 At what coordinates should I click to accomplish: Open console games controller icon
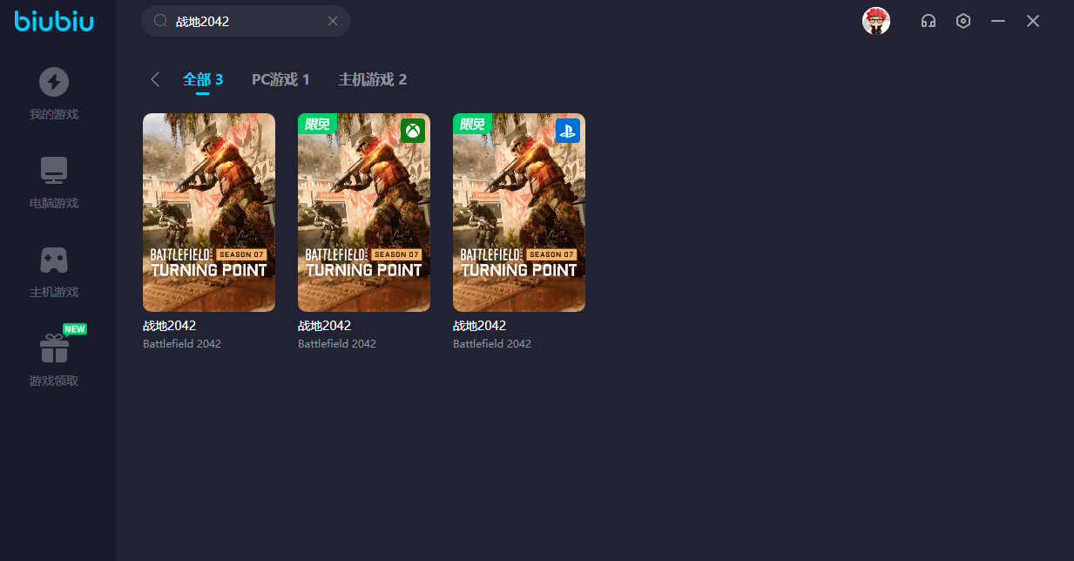click(54, 260)
